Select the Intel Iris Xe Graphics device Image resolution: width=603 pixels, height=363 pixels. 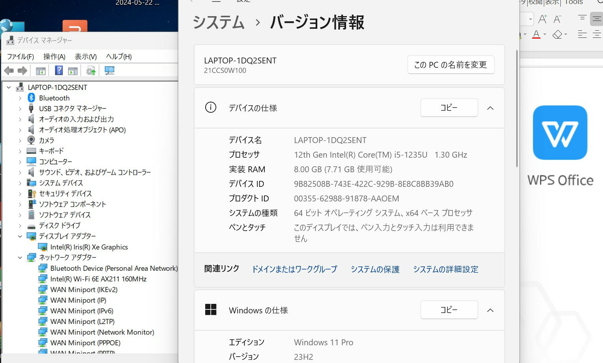point(89,247)
